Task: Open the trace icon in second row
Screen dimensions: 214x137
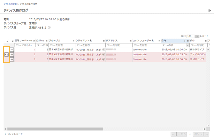Action: click(6, 54)
